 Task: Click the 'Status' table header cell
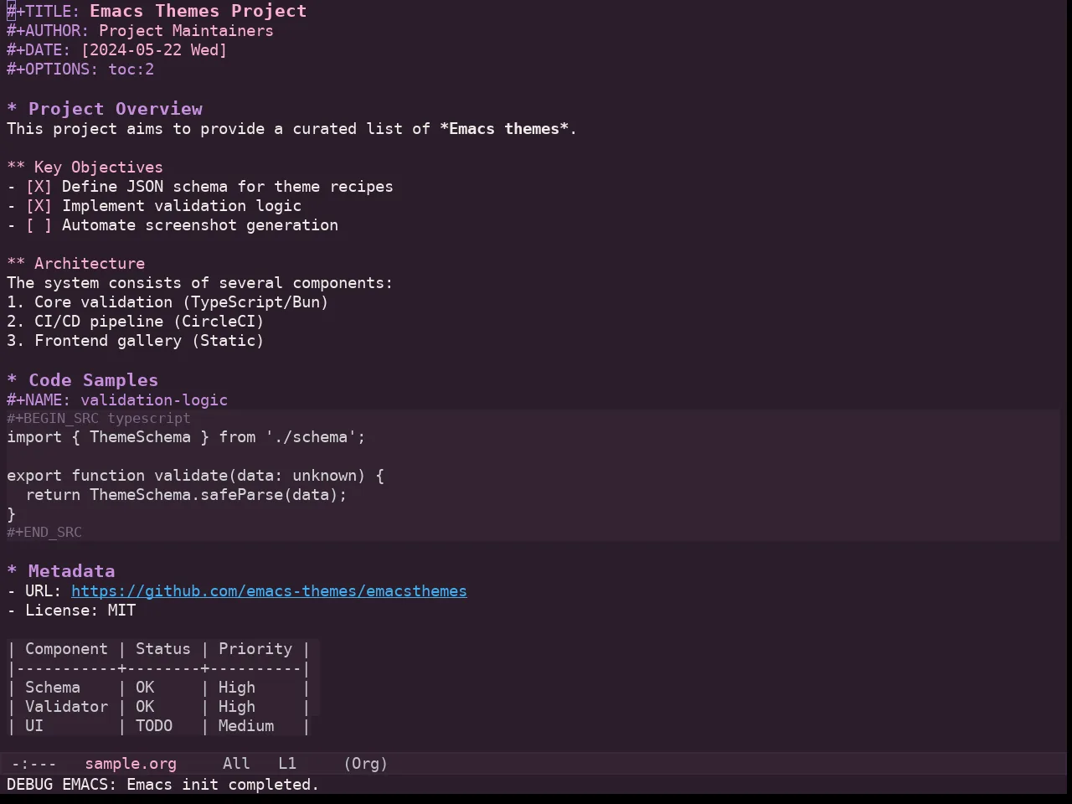[x=163, y=649]
